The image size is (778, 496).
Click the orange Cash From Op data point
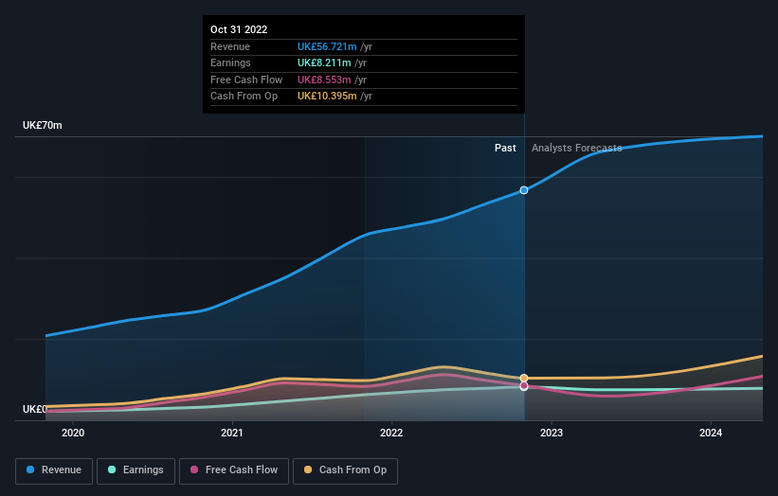click(x=524, y=378)
